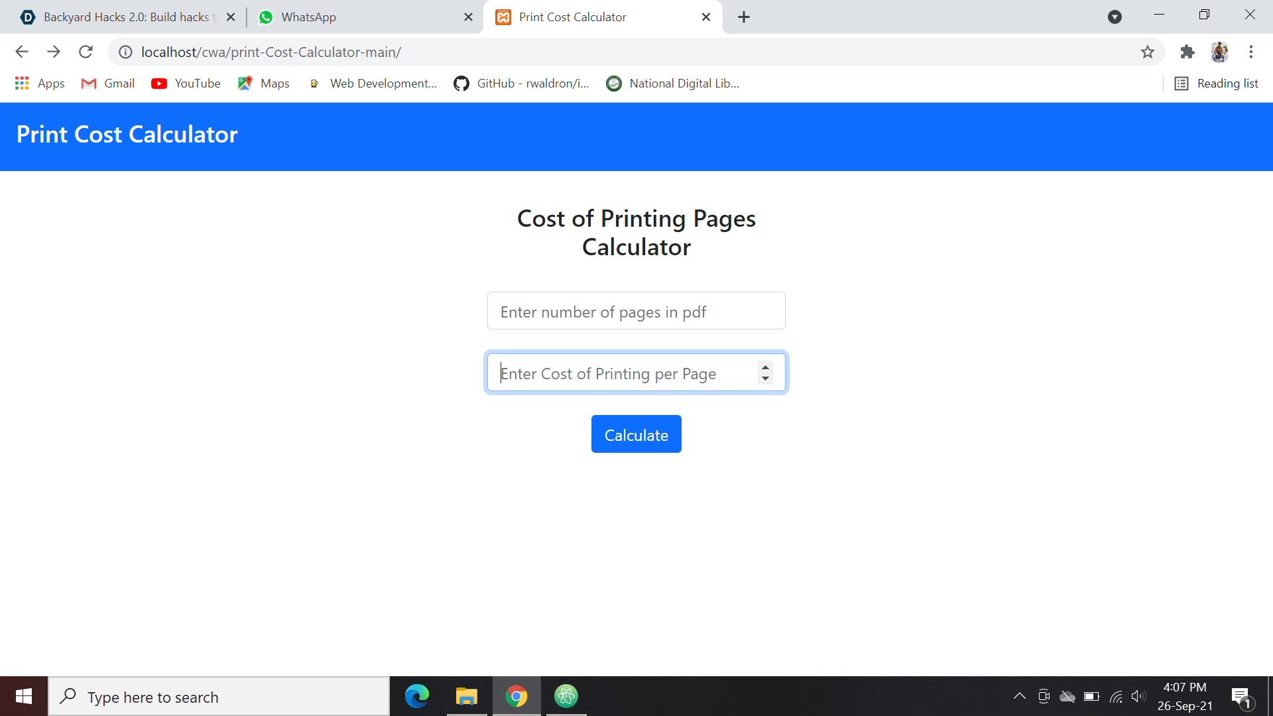Open the Reading list panel

tap(1216, 83)
